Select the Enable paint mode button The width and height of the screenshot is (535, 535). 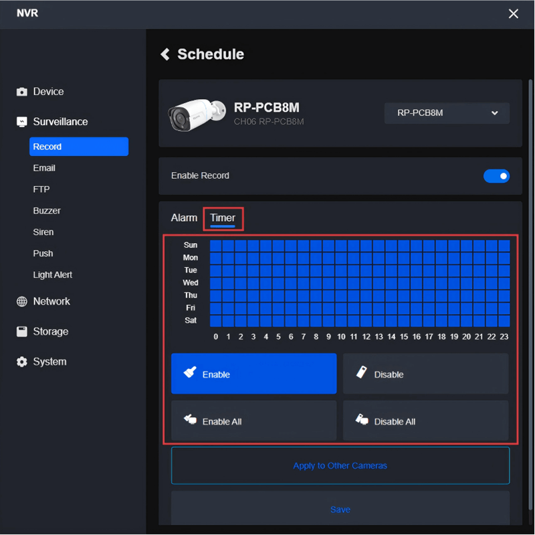pyautogui.click(x=254, y=374)
